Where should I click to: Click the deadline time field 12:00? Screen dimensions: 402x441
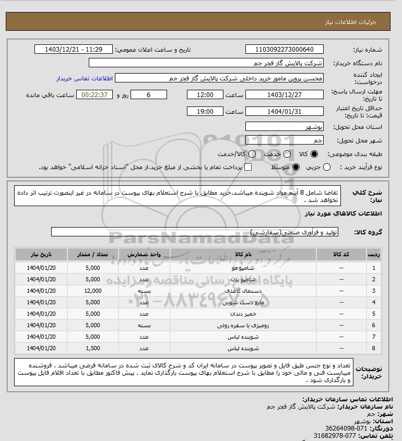click(x=205, y=94)
